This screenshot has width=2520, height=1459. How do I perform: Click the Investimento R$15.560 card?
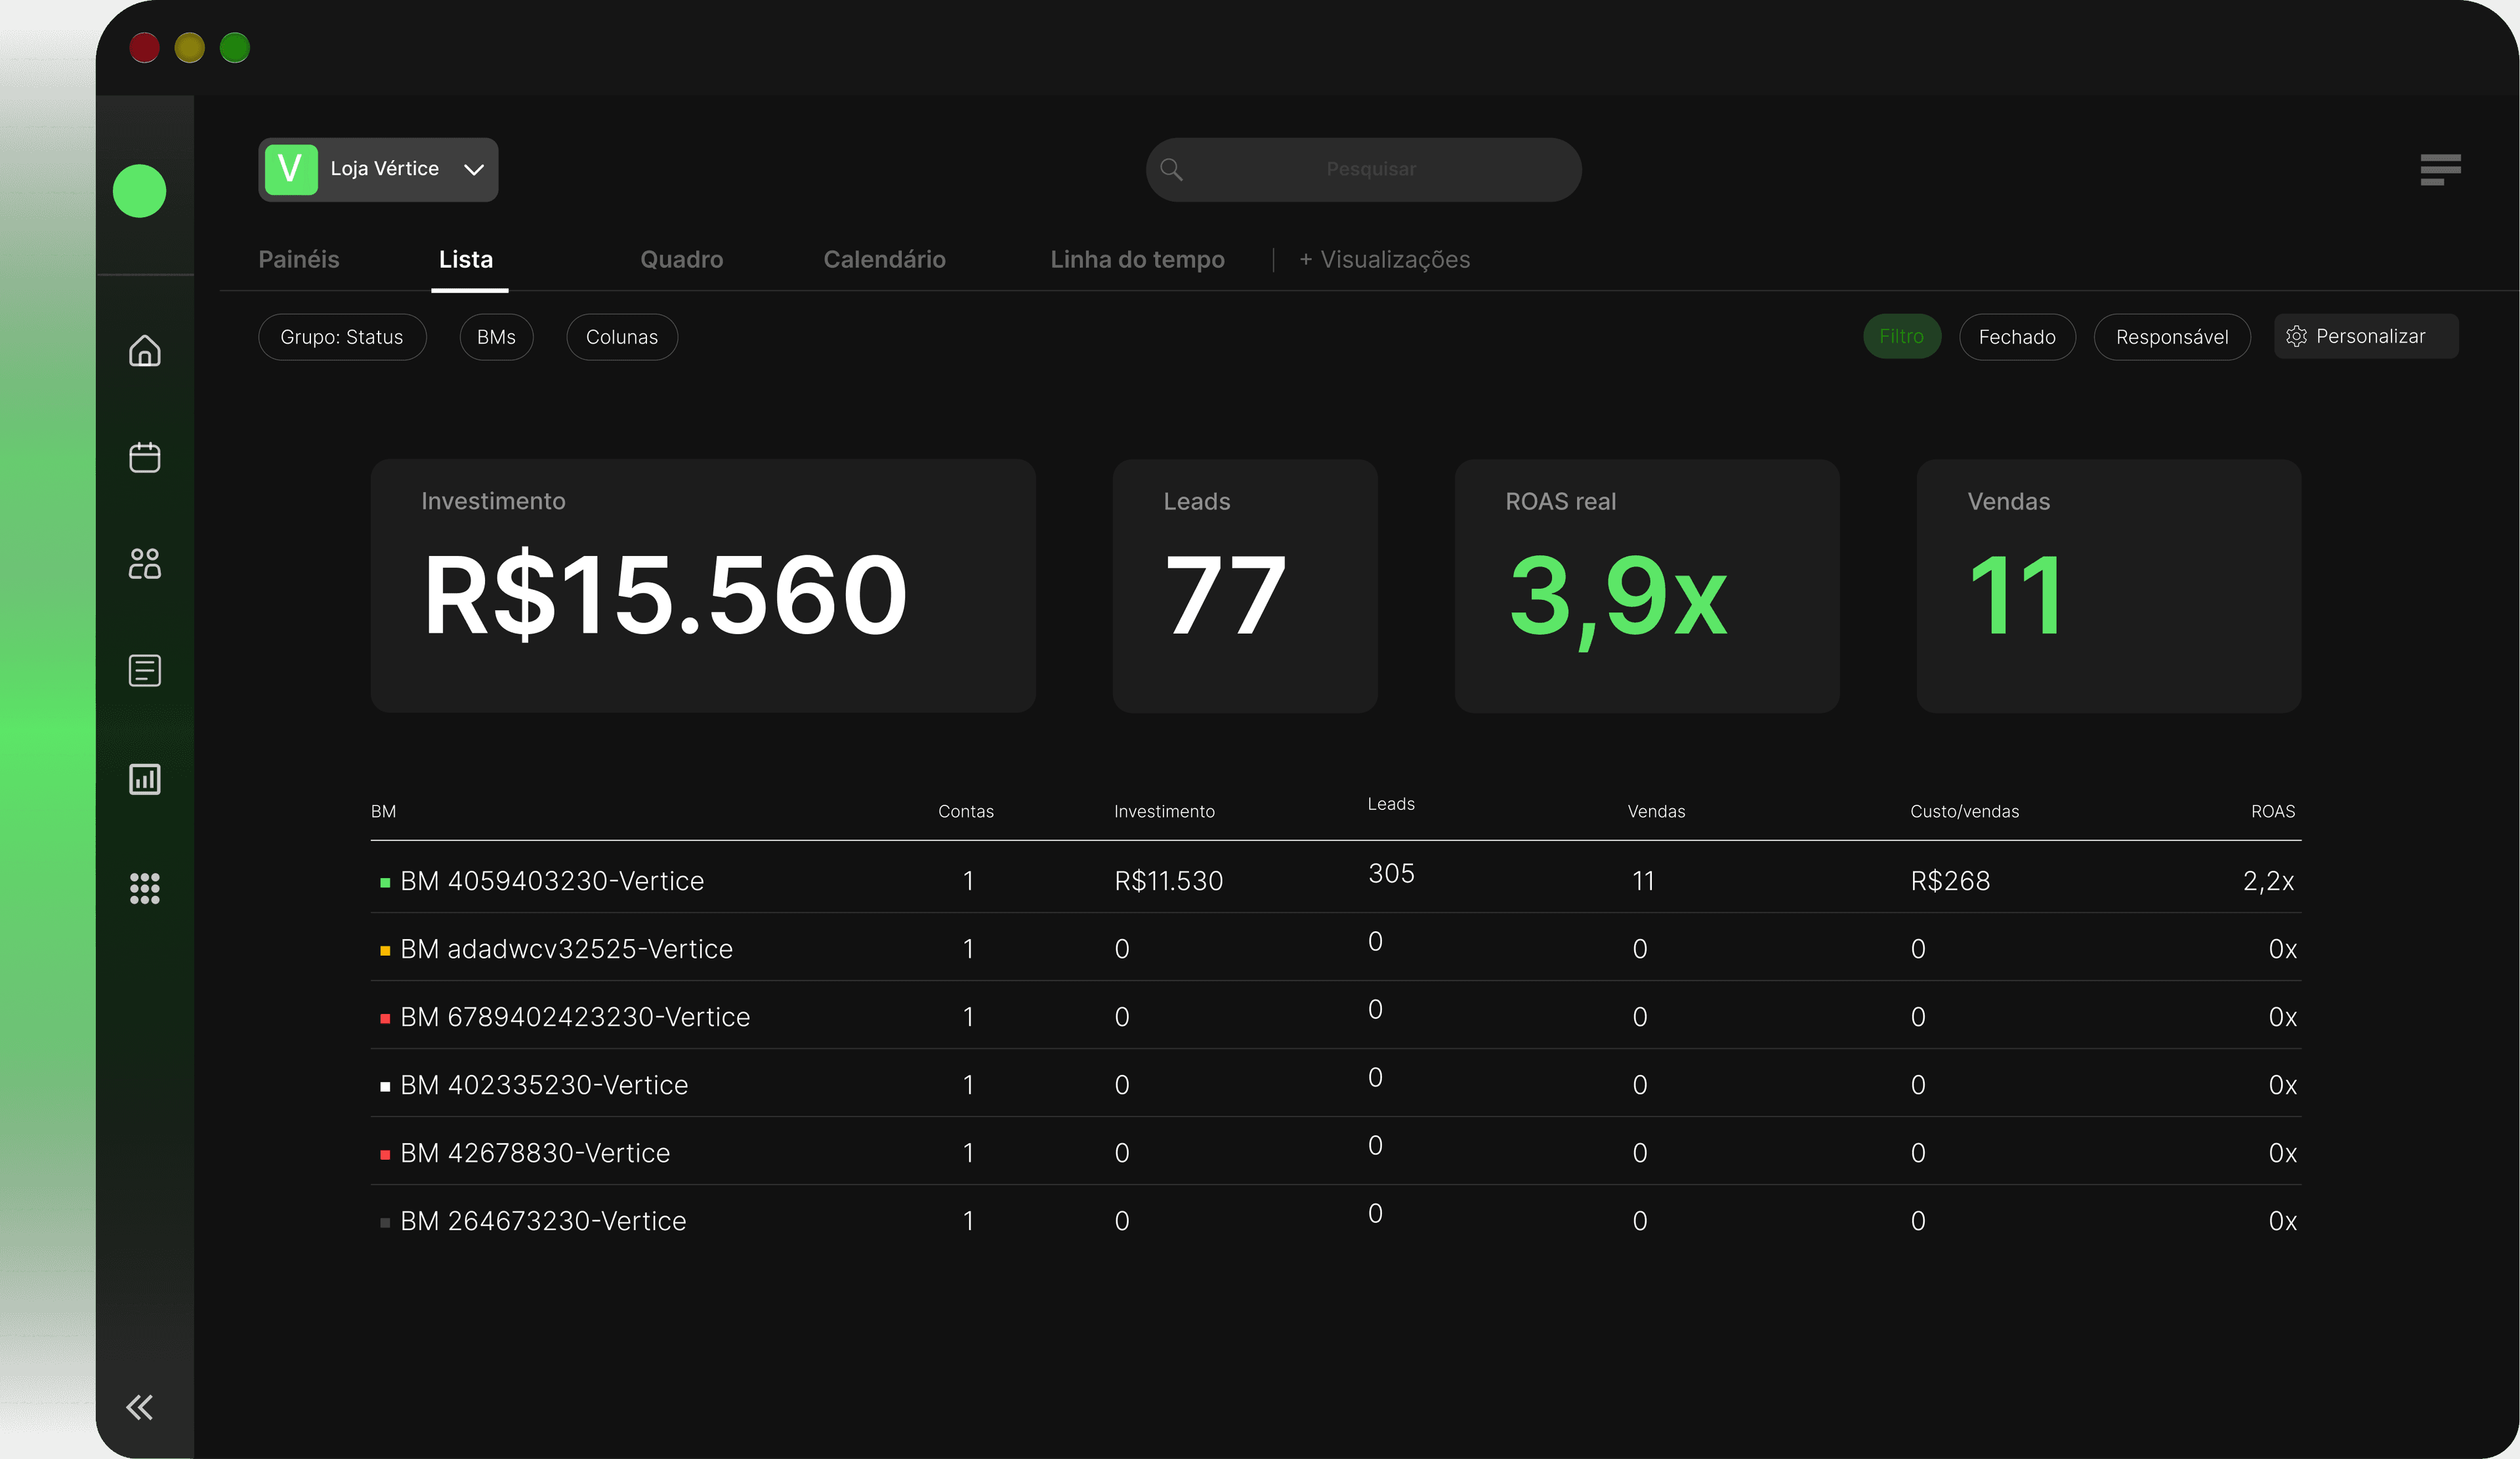(703, 586)
